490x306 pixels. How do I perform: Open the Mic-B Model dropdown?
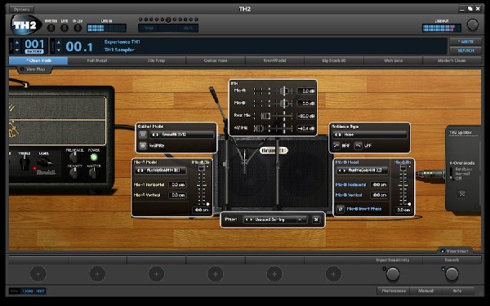[363, 171]
